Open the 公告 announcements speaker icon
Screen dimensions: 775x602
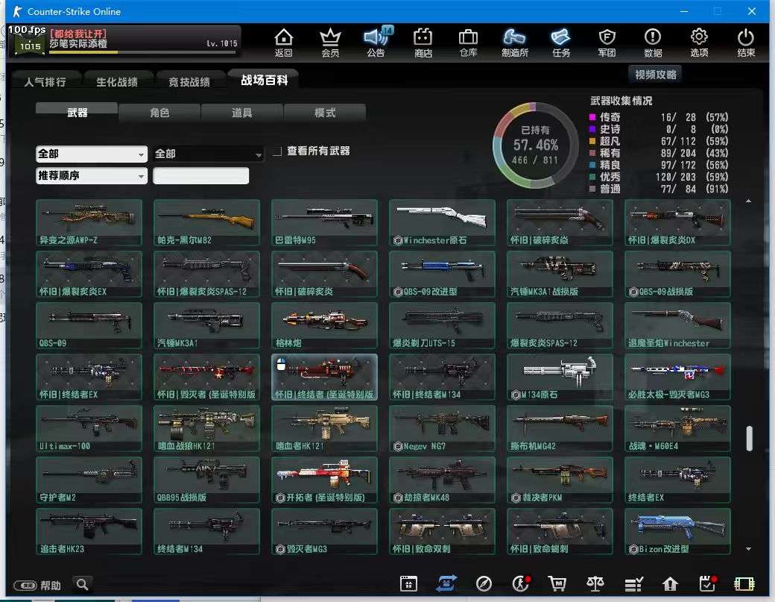tap(376, 42)
